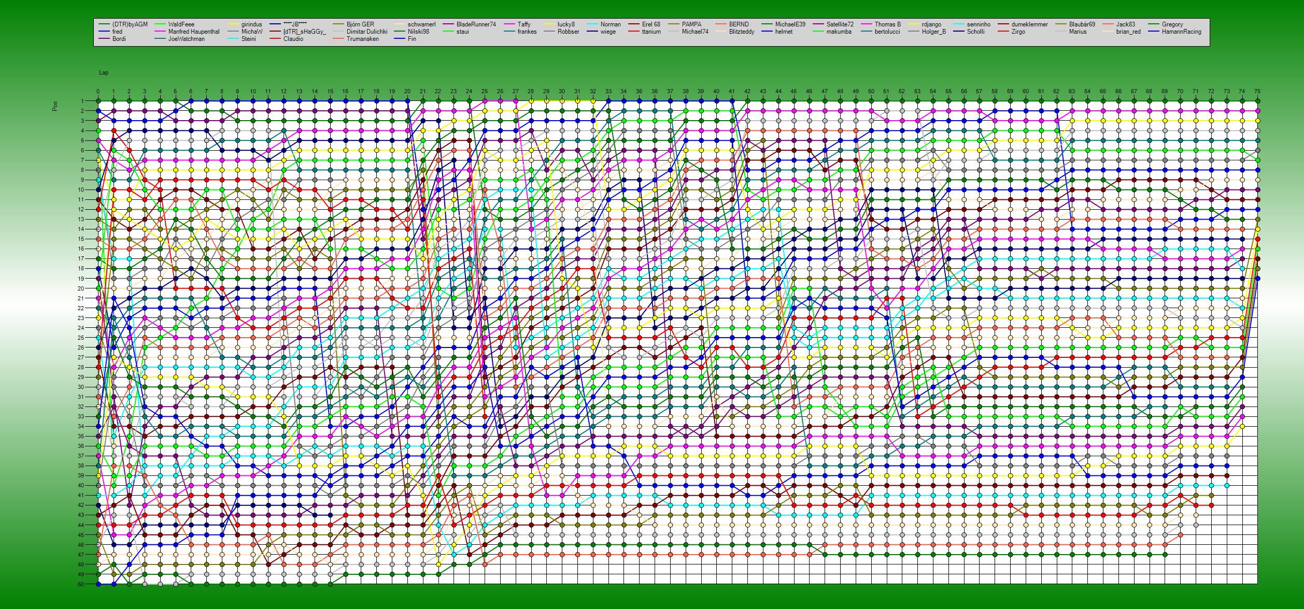Click position number 25 on the axis
The width and height of the screenshot is (1304, 609).
click(81, 338)
